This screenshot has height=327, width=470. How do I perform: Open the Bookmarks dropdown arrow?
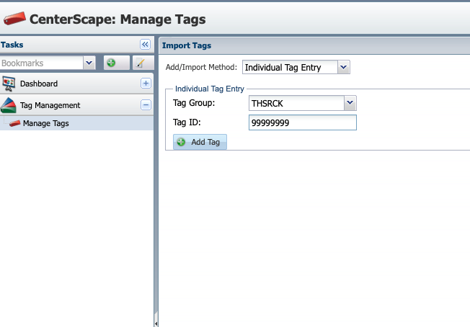[89, 63]
